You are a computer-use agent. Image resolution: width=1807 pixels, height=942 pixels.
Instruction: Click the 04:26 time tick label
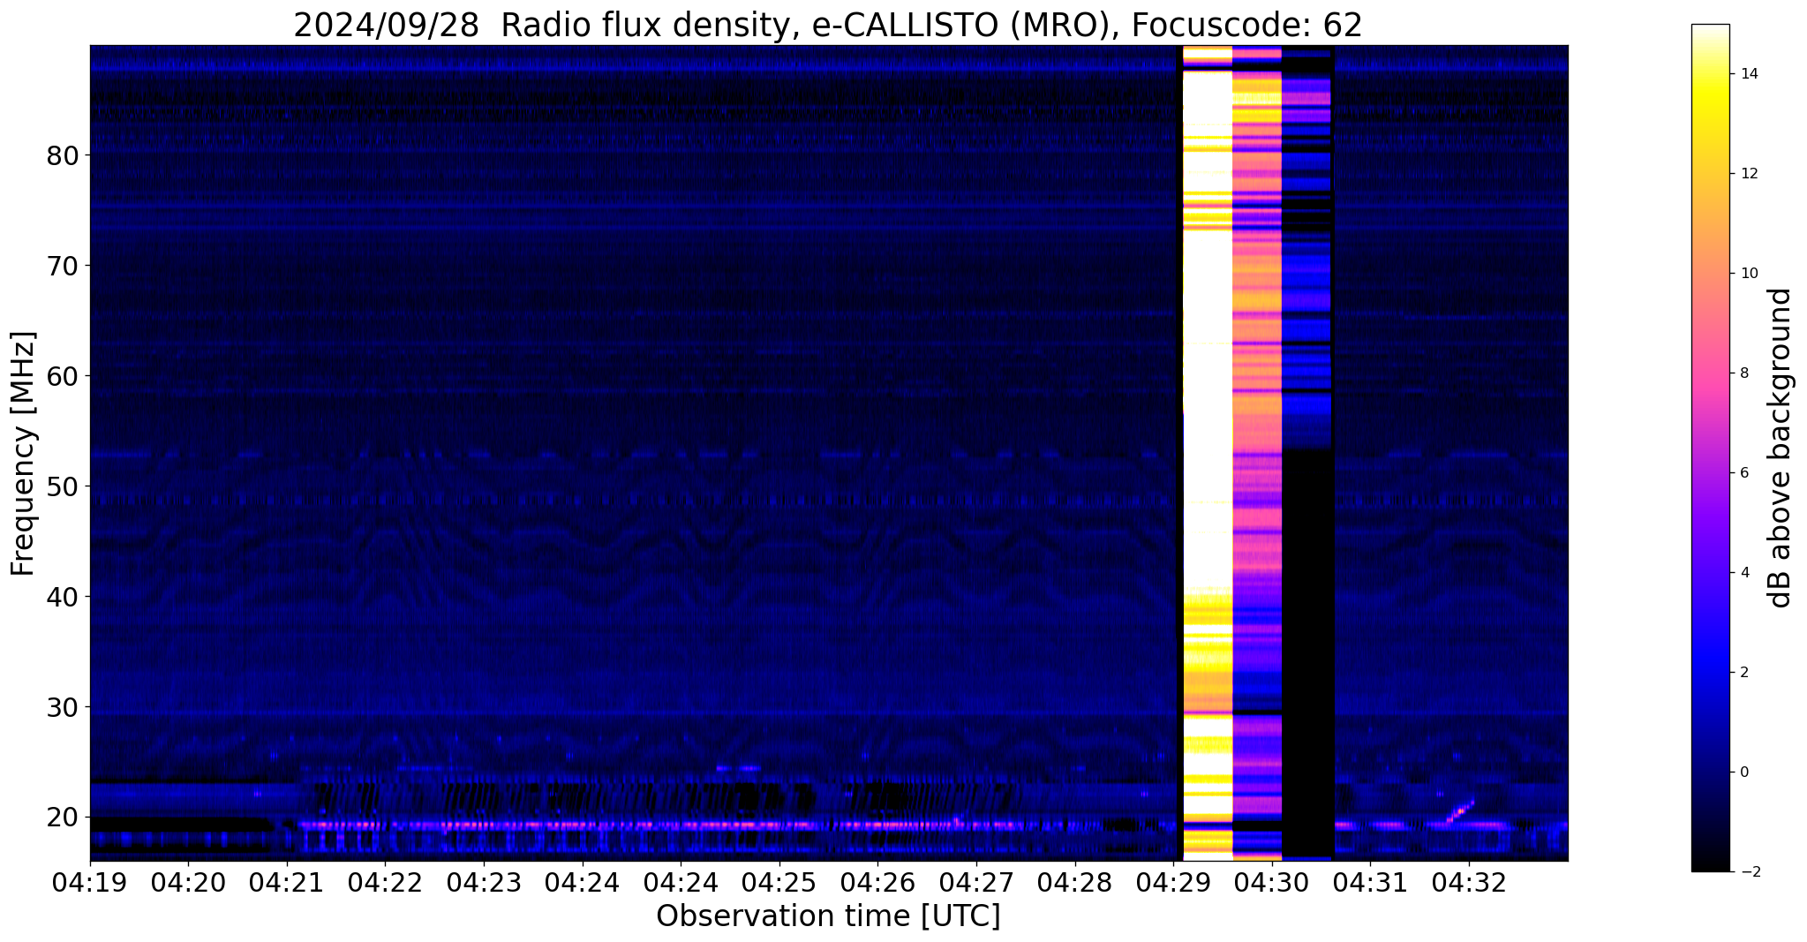pos(877,883)
